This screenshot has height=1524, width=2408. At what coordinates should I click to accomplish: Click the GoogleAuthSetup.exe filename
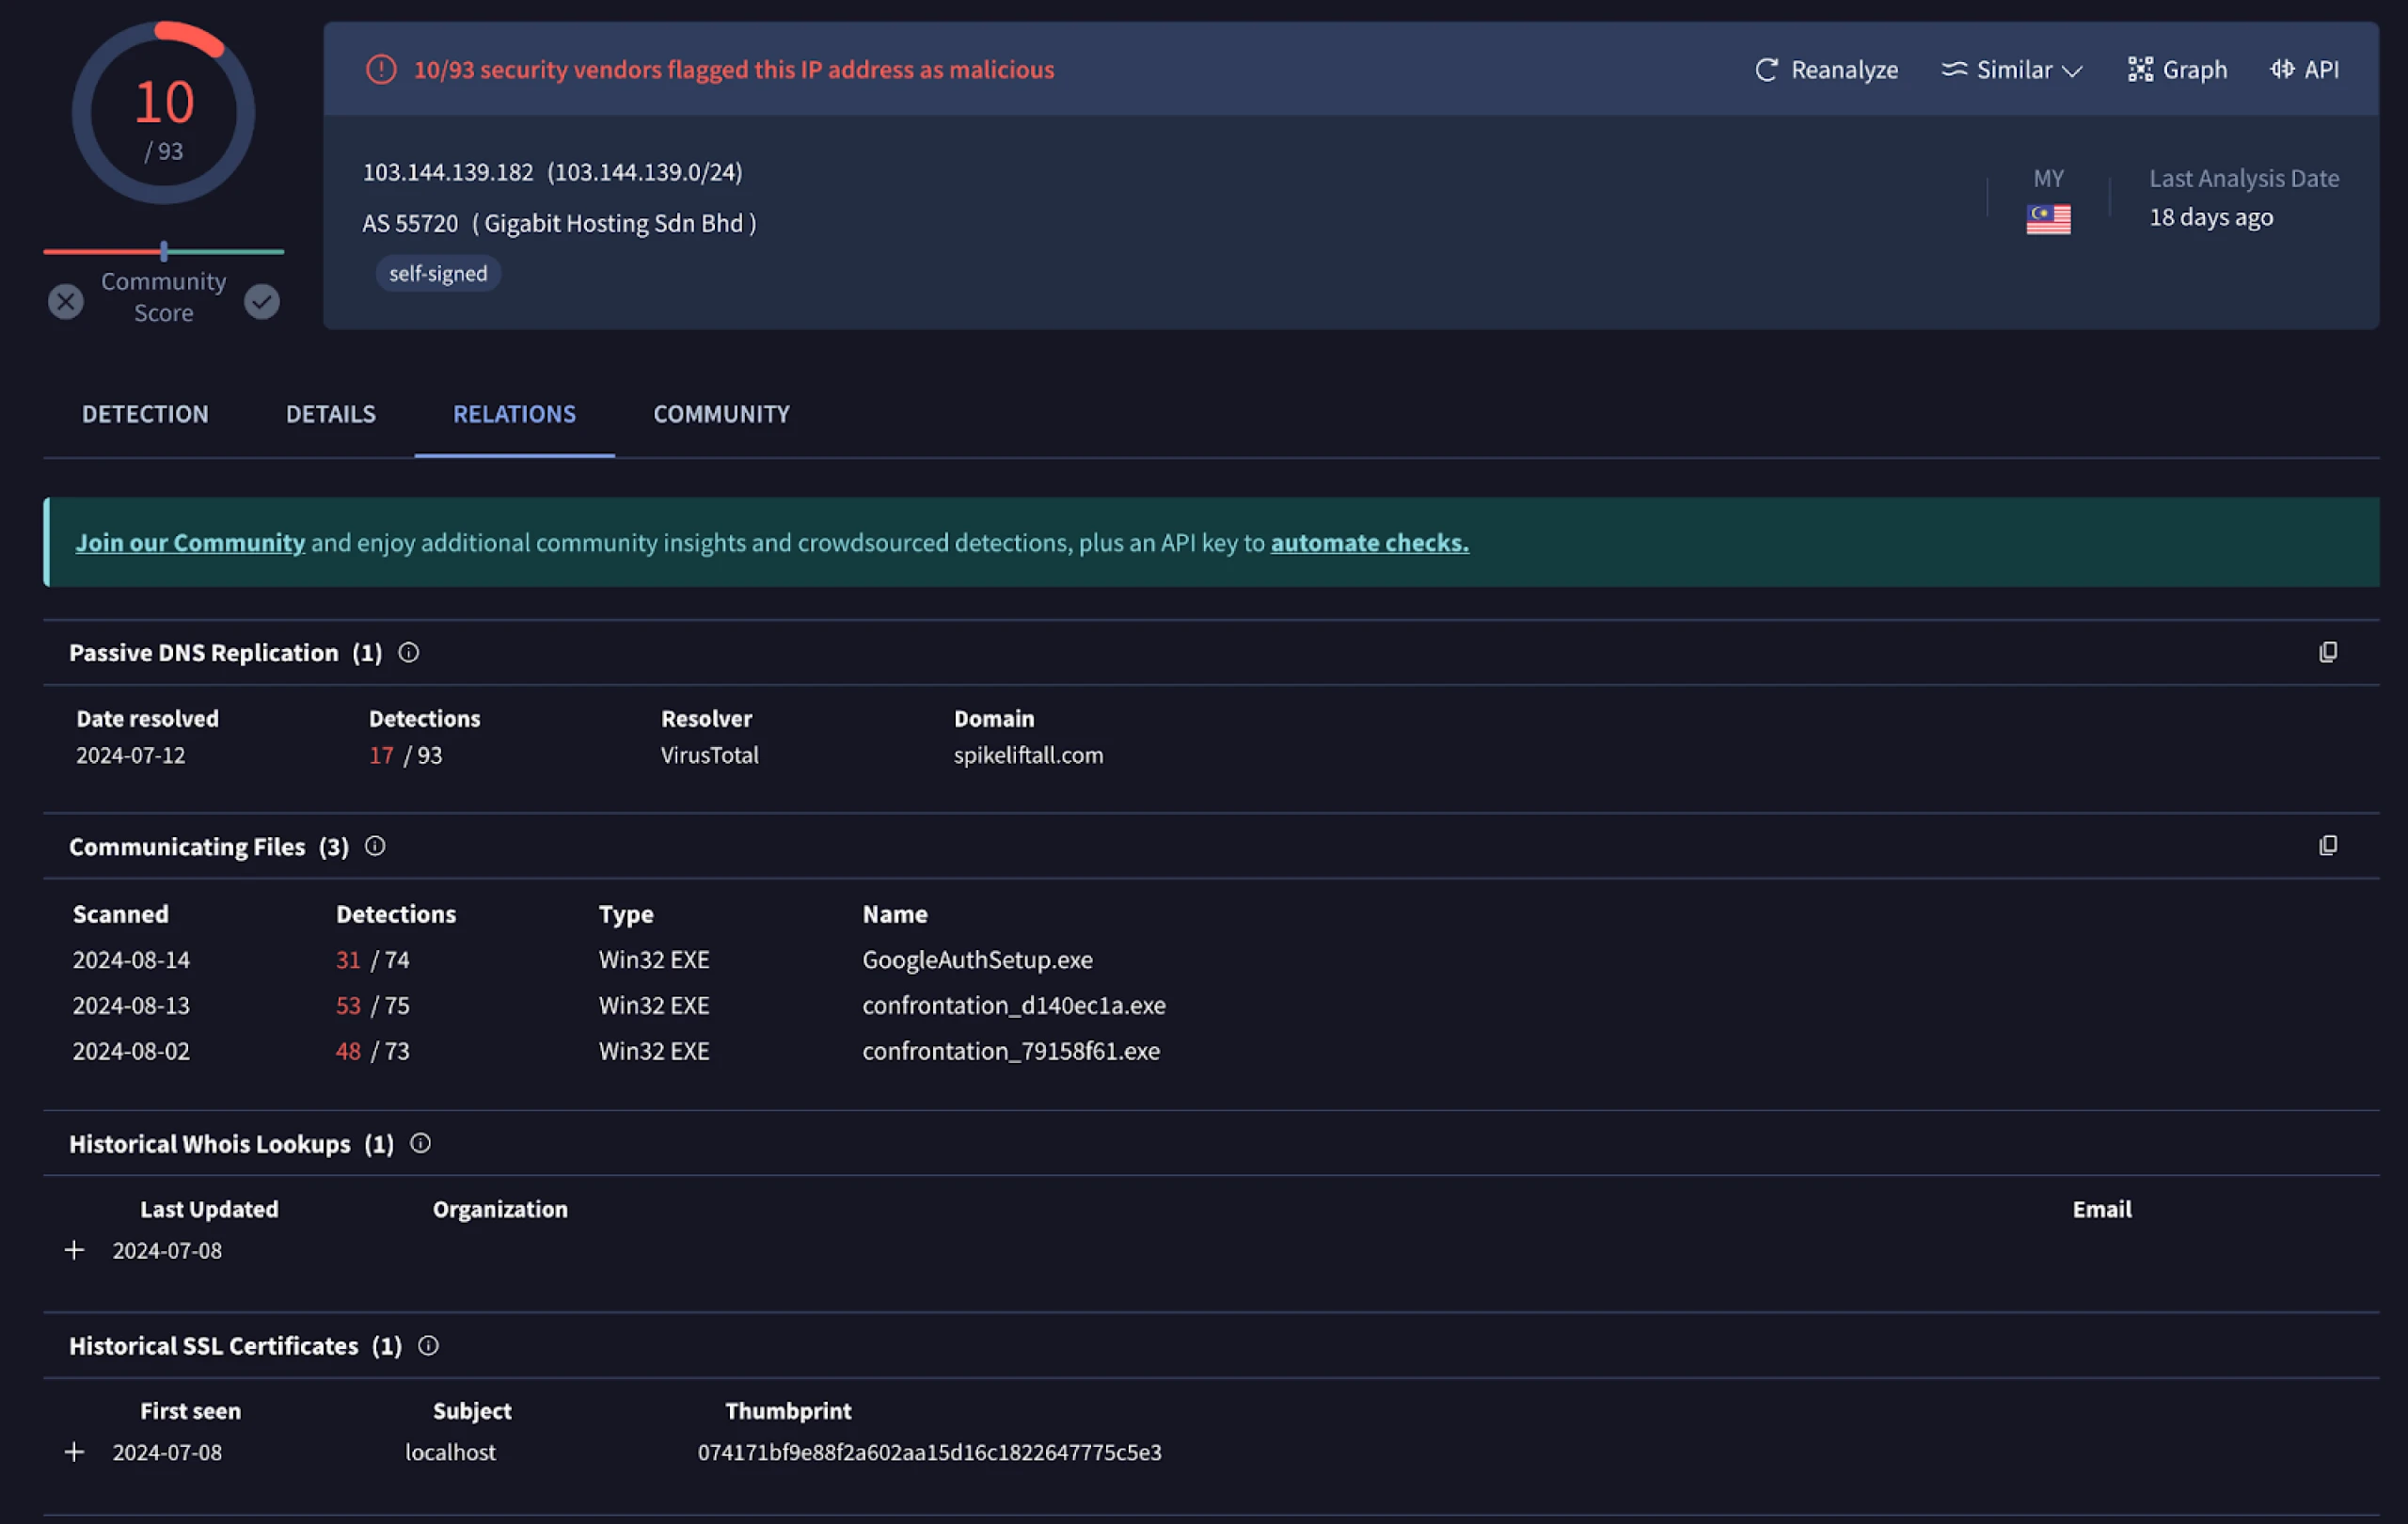click(975, 959)
